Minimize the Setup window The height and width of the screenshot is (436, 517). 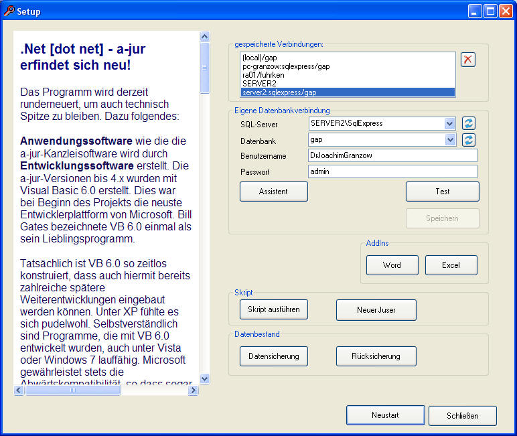(x=474, y=11)
